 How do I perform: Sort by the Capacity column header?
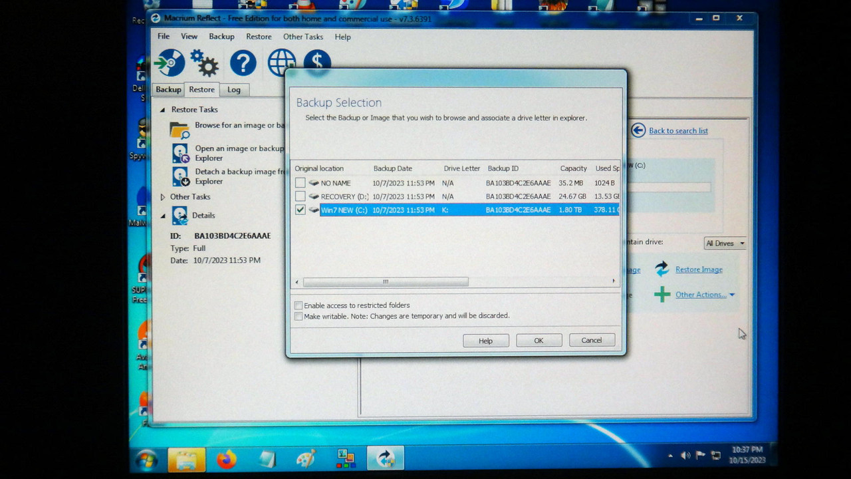pos(573,168)
